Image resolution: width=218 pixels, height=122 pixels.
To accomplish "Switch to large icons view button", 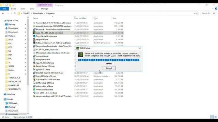I will click(x=216, y=117).
